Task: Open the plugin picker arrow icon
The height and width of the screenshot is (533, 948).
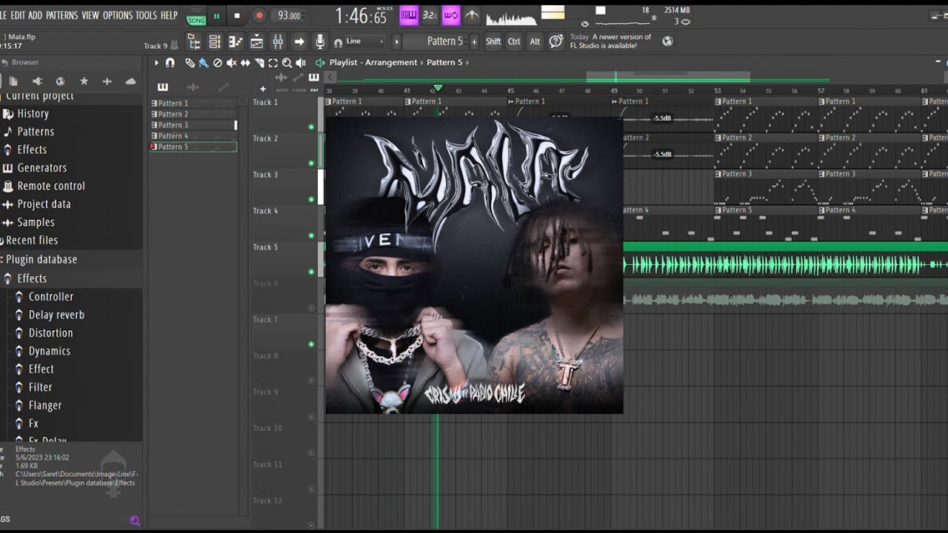Action: [x=299, y=42]
